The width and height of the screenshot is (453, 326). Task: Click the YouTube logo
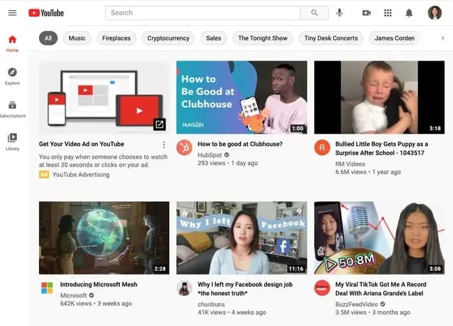(46, 13)
